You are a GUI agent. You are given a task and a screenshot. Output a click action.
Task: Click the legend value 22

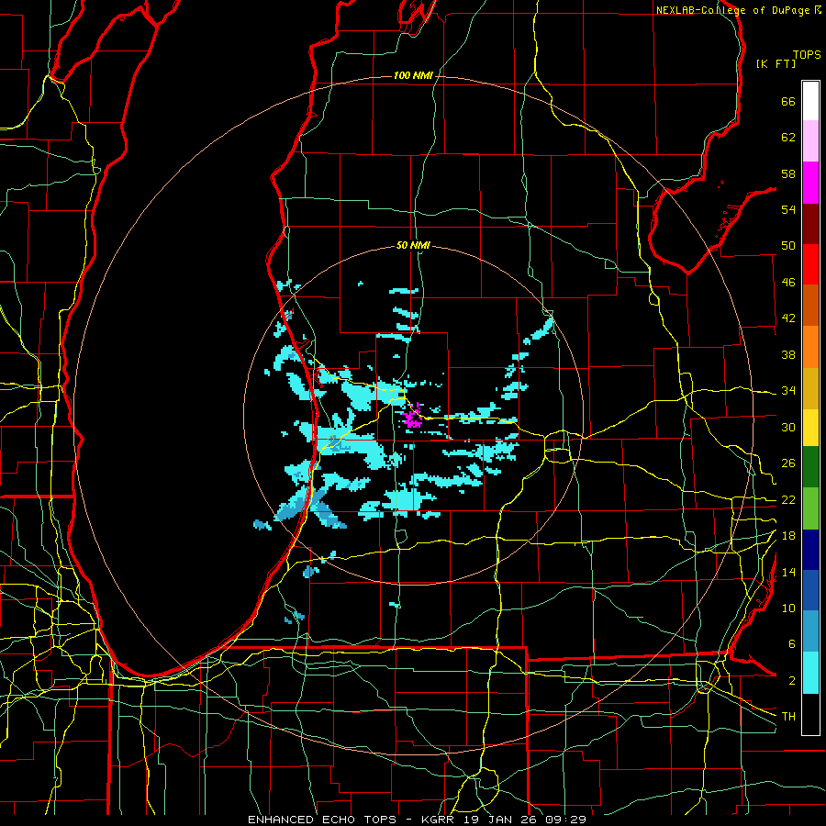click(788, 500)
